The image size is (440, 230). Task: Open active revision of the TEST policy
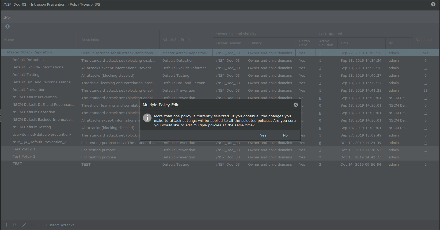click(x=320, y=165)
